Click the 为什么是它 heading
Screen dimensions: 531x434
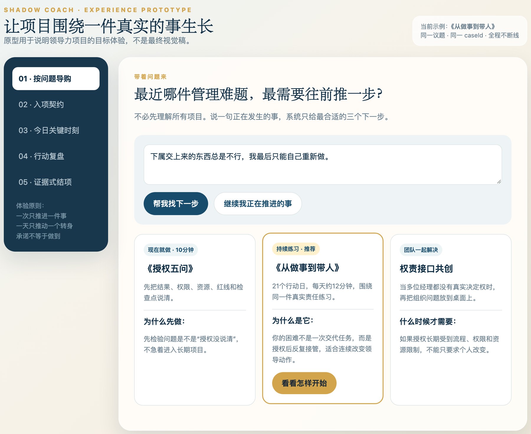(x=293, y=320)
